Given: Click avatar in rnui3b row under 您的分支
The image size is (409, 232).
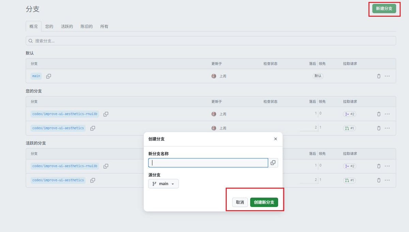Looking at the screenshot, I should (214, 114).
